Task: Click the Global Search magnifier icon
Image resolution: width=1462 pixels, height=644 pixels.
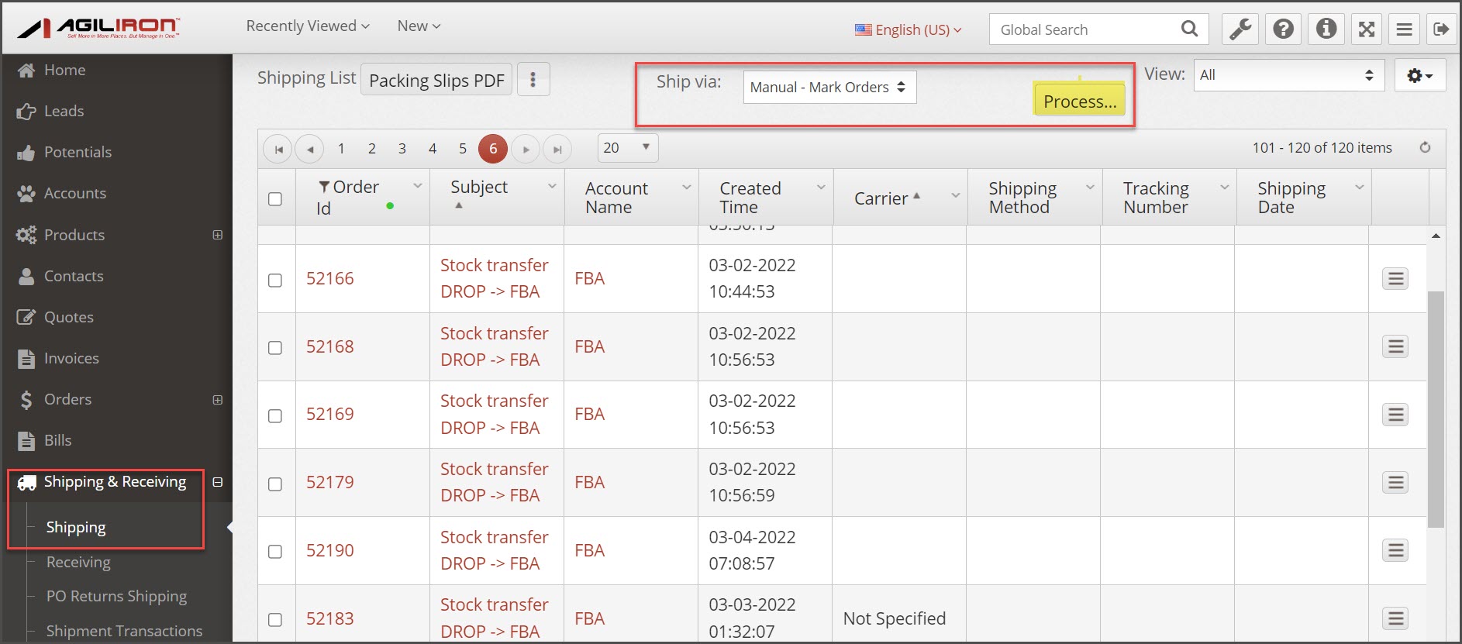Action: (1189, 29)
